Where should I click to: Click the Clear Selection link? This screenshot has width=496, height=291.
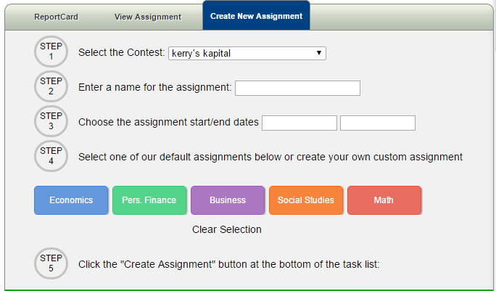coord(226,229)
